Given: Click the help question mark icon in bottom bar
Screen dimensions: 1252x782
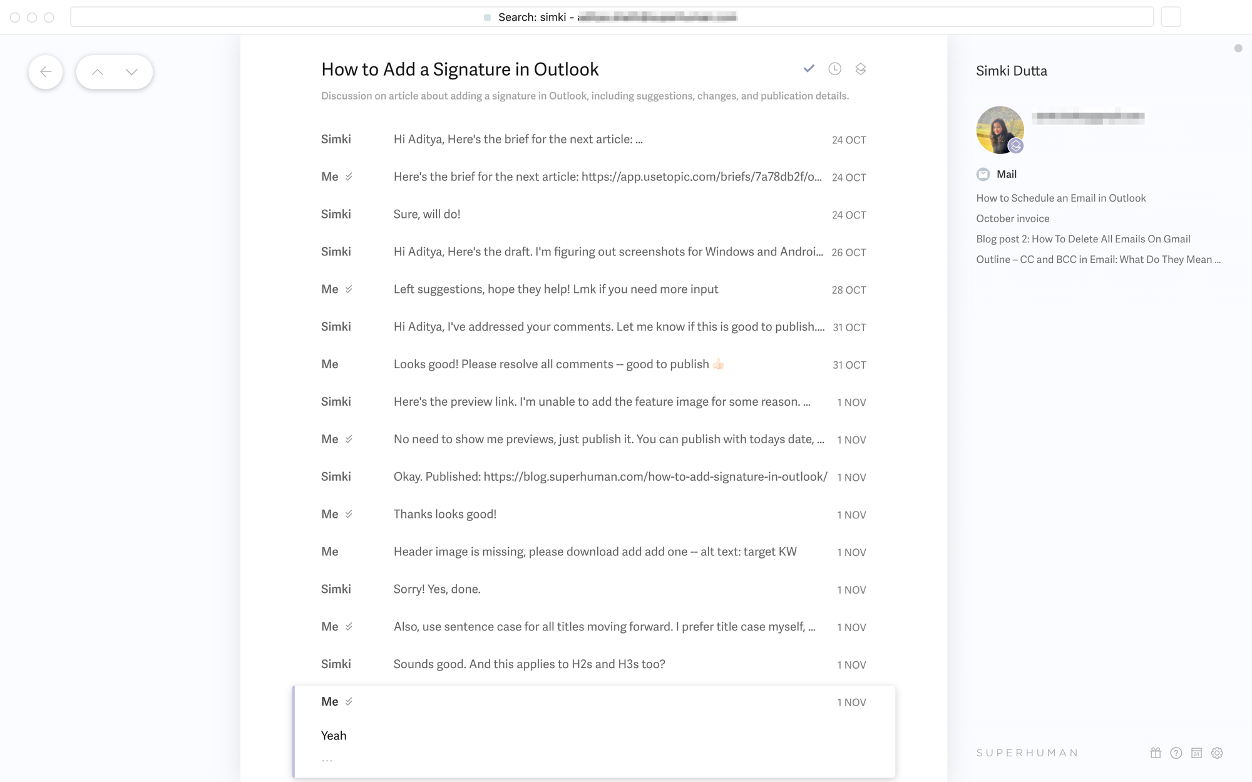Looking at the screenshot, I should [x=1176, y=753].
